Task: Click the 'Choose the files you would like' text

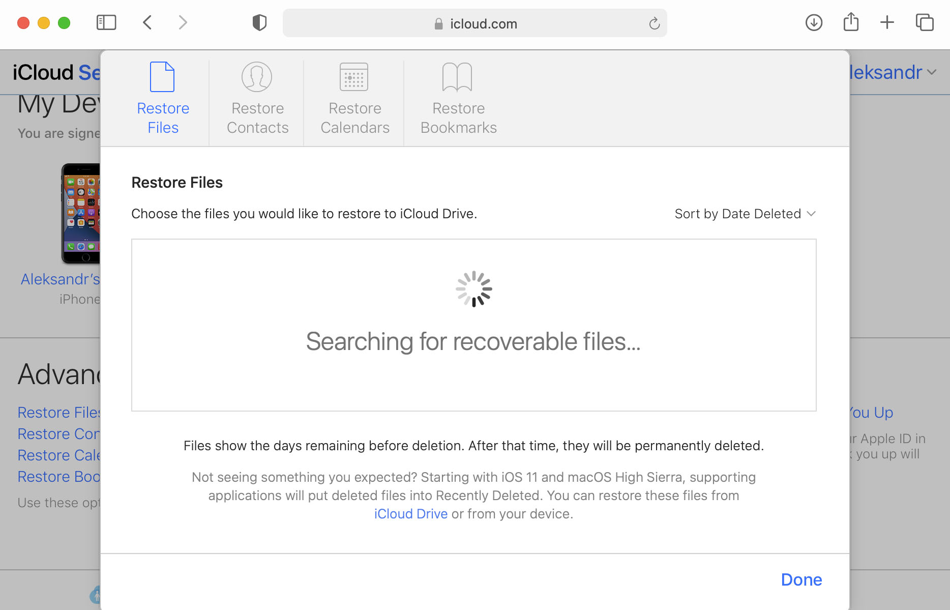Action: (304, 214)
